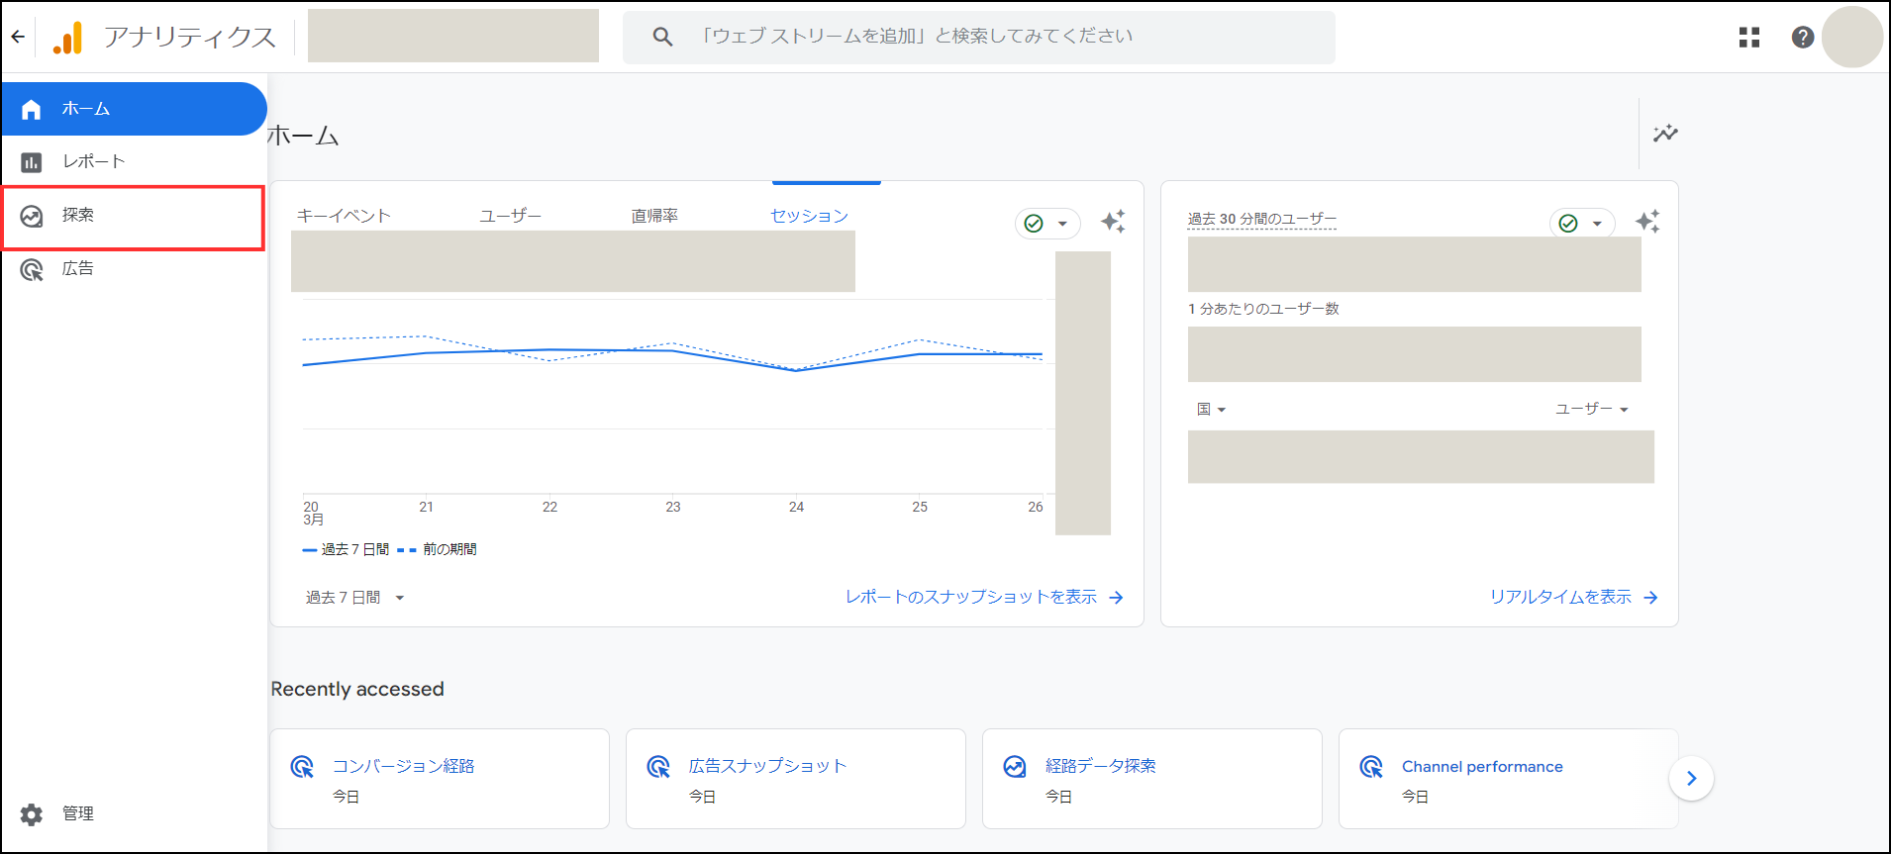The image size is (1891, 854).
Task: Click the account avatar circle
Action: tap(1851, 37)
